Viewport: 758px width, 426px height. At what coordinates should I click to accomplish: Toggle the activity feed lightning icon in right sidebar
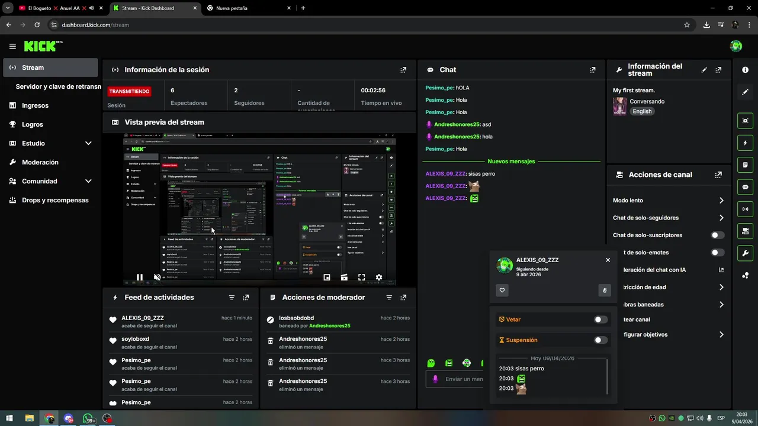[745, 143]
